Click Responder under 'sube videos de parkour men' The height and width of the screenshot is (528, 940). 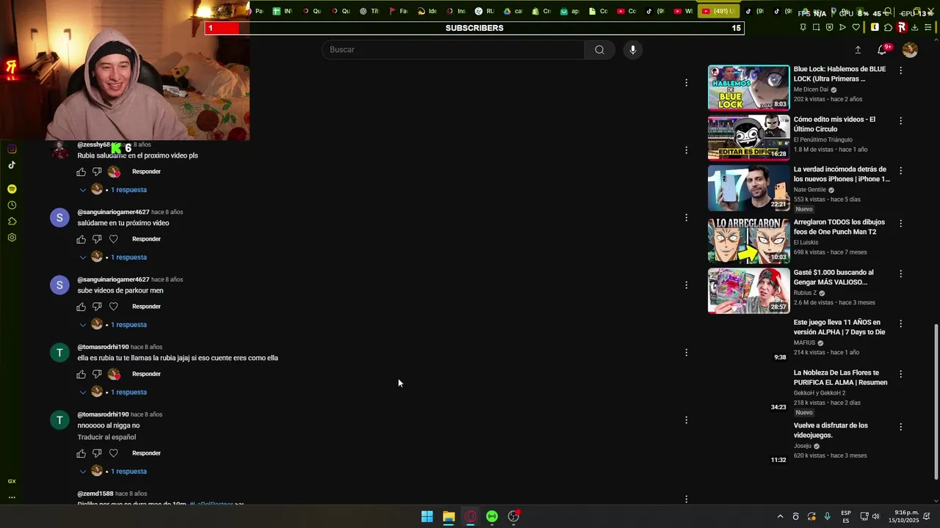[x=146, y=307]
